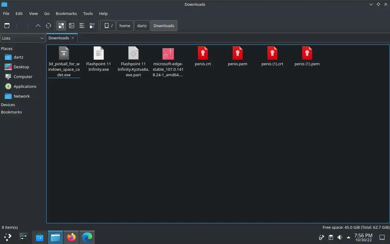Select the Flashpoint 11 Infinity.exe file
This screenshot has height=244, width=390.
point(99,59)
